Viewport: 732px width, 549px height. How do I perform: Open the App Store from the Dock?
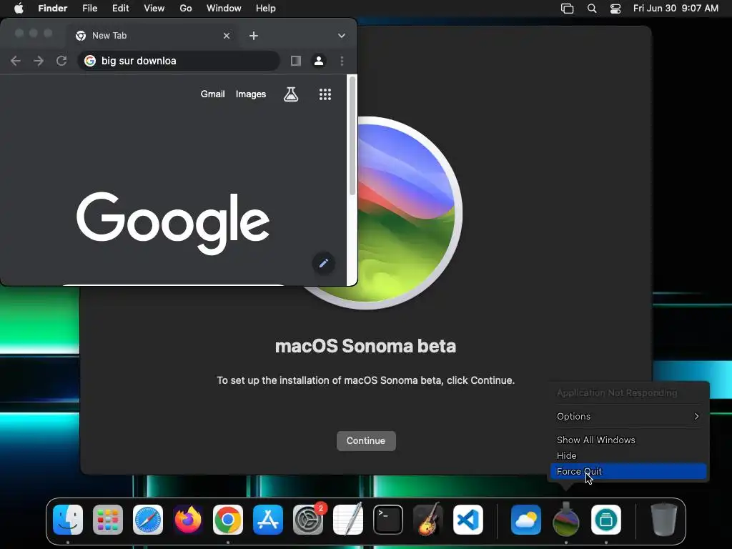click(x=268, y=520)
